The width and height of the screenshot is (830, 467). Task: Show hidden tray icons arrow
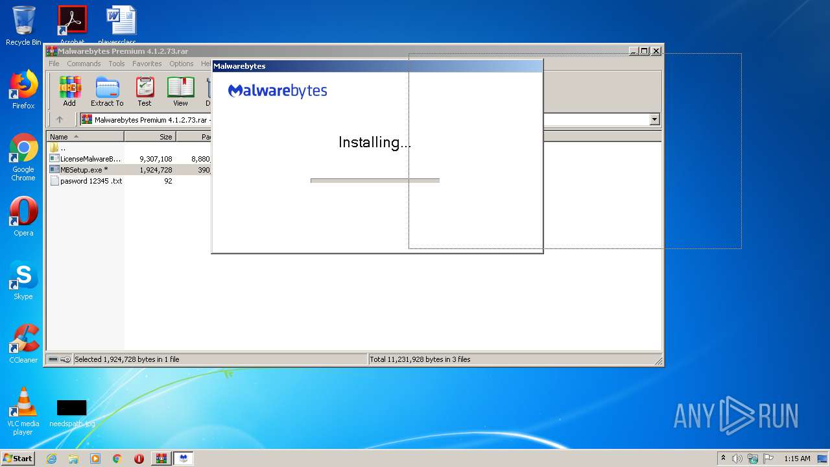tap(723, 459)
